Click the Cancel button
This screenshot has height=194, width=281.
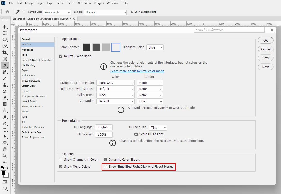click(x=266, y=49)
